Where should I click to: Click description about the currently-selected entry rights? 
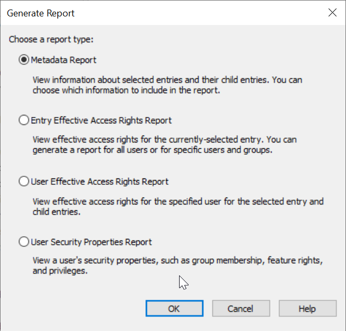[165, 145]
